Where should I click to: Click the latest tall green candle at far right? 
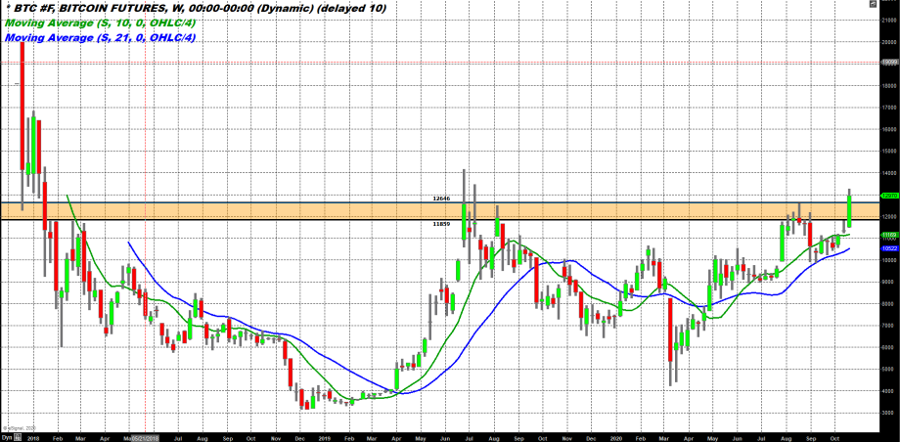[849, 211]
